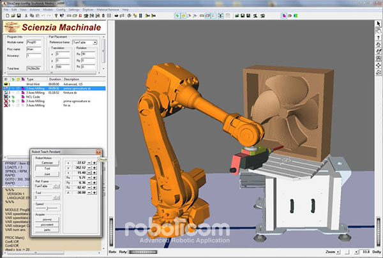Image resolution: width=383 pixels, height=258 pixels.
Task: Select the hand pick tool in viewport sidebar
Action: point(379,31)
